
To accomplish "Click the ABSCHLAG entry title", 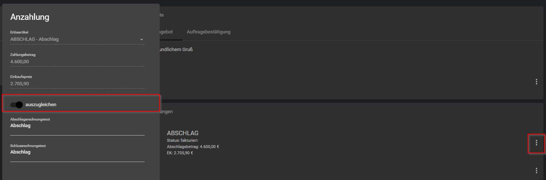I will coord(183,133).
